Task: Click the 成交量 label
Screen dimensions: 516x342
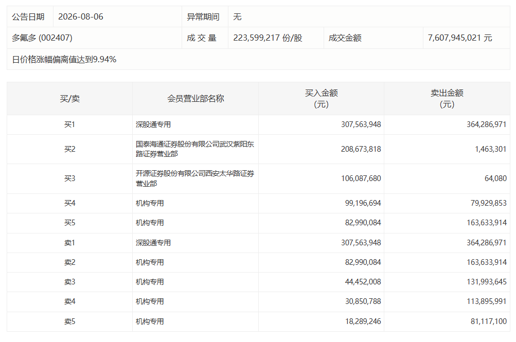Action: (201, 38)
